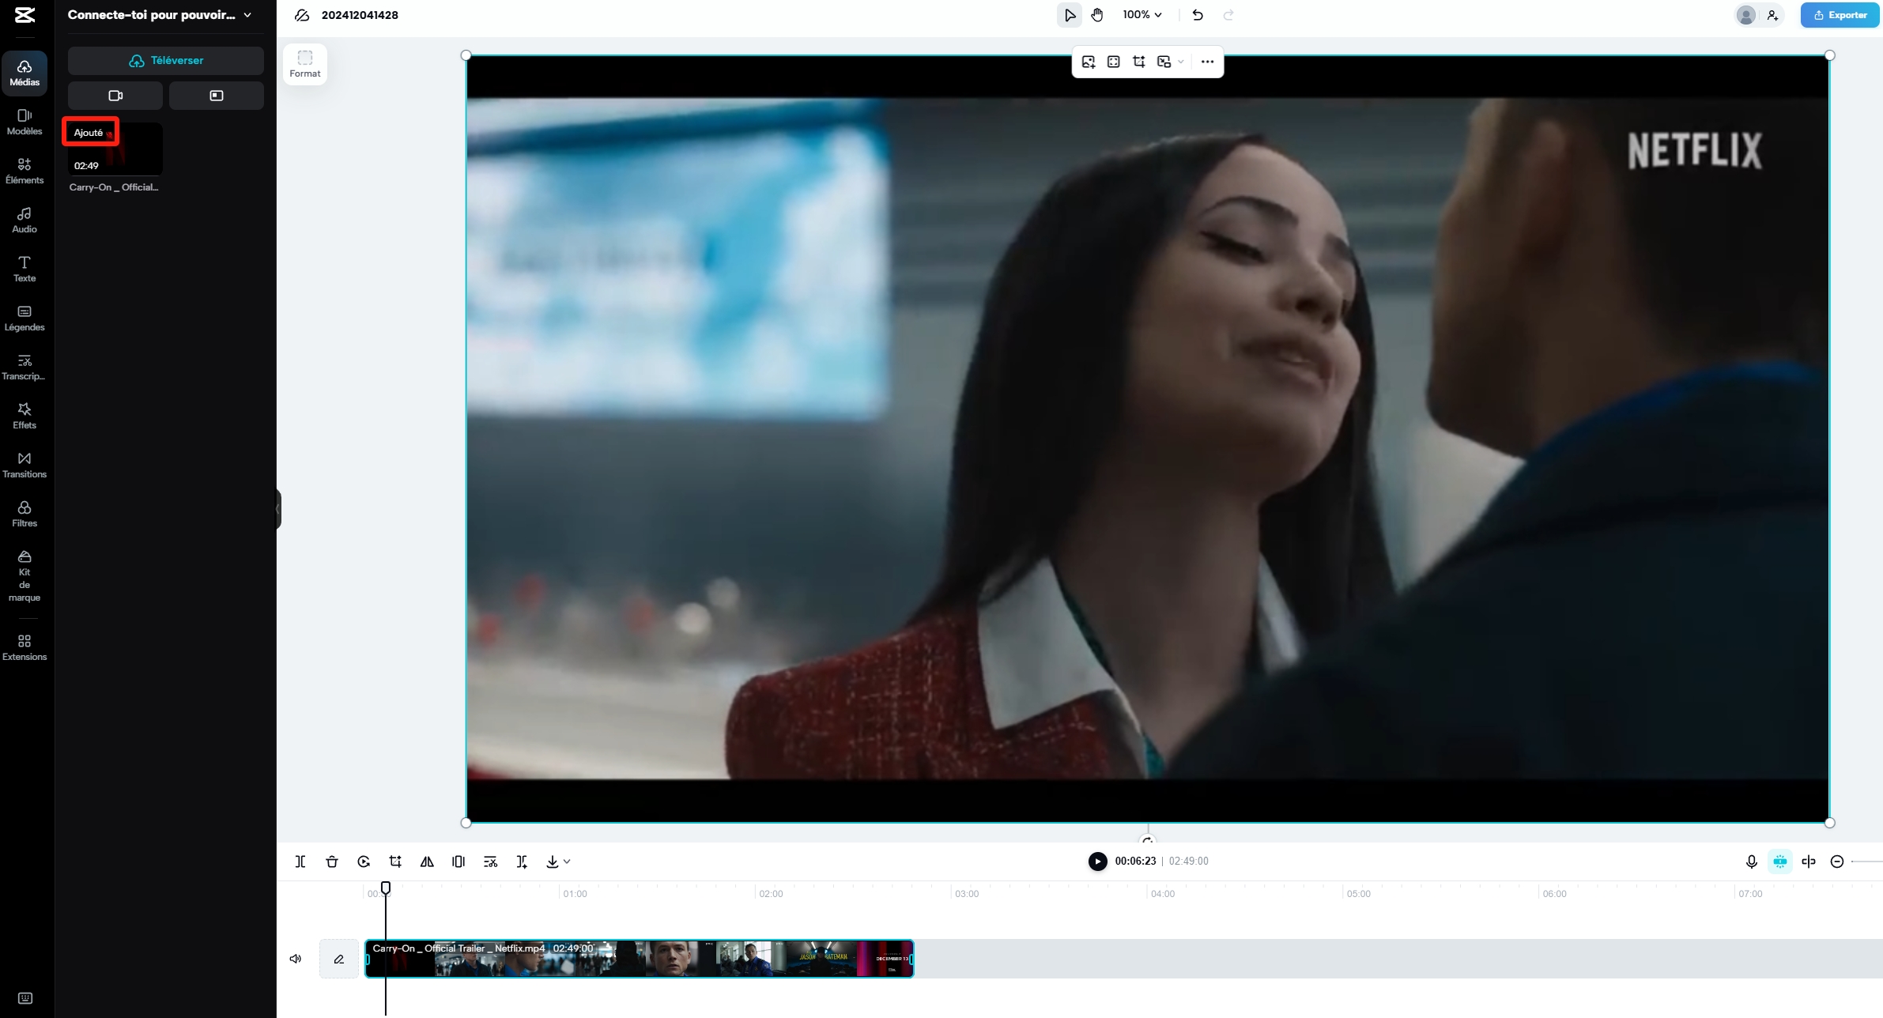Delete selected clip with trash icon
This screenshot has width=1883, height=1018.
[332, 862]
